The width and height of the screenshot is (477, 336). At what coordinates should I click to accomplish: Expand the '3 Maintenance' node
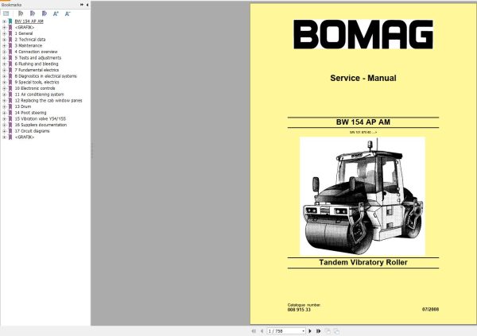coord(4,45)
